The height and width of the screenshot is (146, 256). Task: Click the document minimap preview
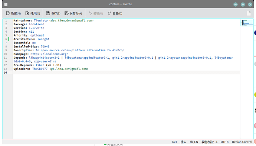(247, 23)
